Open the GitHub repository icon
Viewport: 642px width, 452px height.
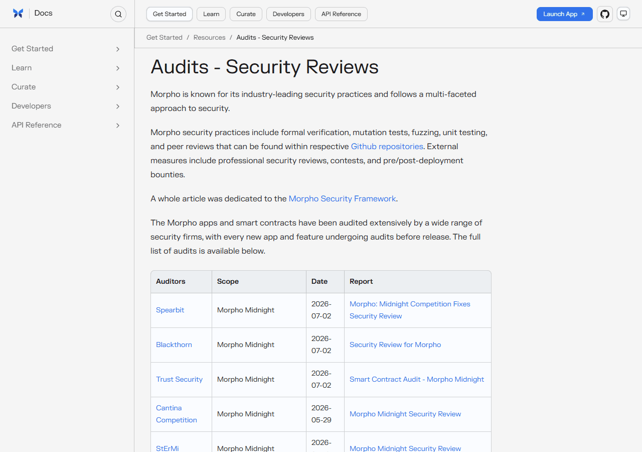pos(605,14)
